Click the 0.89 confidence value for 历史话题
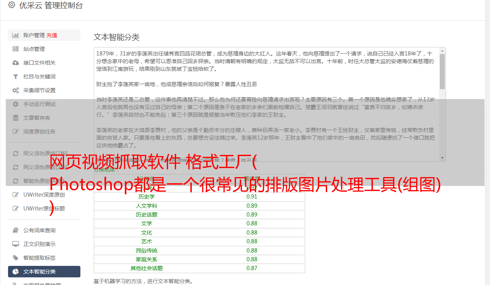 [252, 215]
